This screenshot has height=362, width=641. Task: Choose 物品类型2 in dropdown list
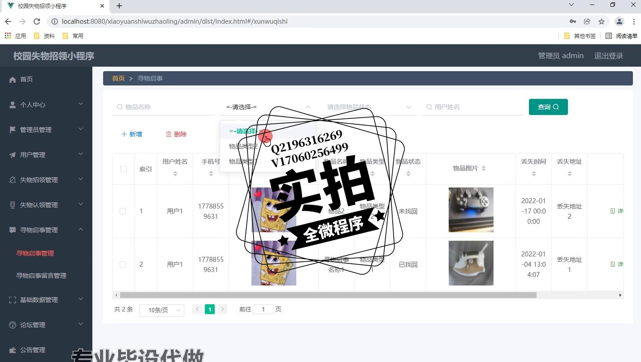(x=268, y=146)
